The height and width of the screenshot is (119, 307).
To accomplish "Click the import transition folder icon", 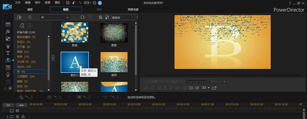I will (x=19, y=17).
